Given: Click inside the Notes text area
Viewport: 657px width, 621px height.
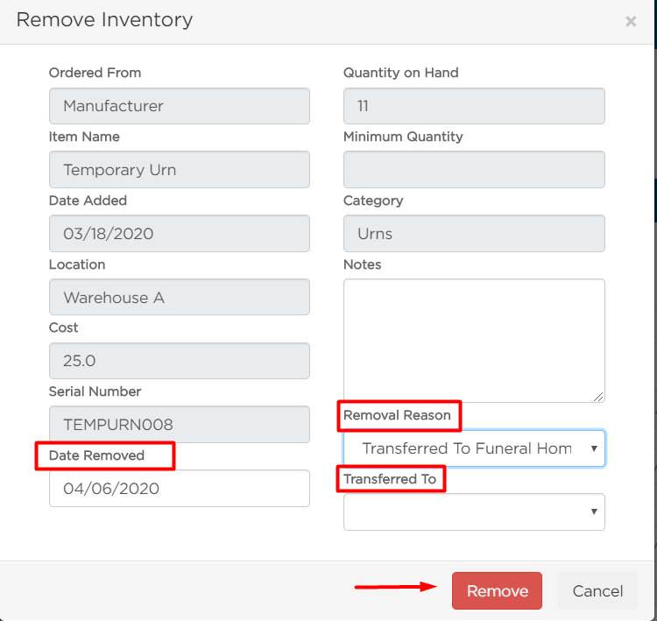Looking at the screenshot, I should coord(474,340).
